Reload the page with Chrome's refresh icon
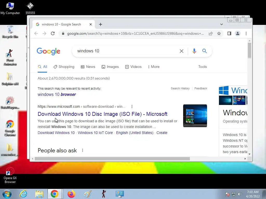Viewport: 266px width, 199px height. [53, 33]
